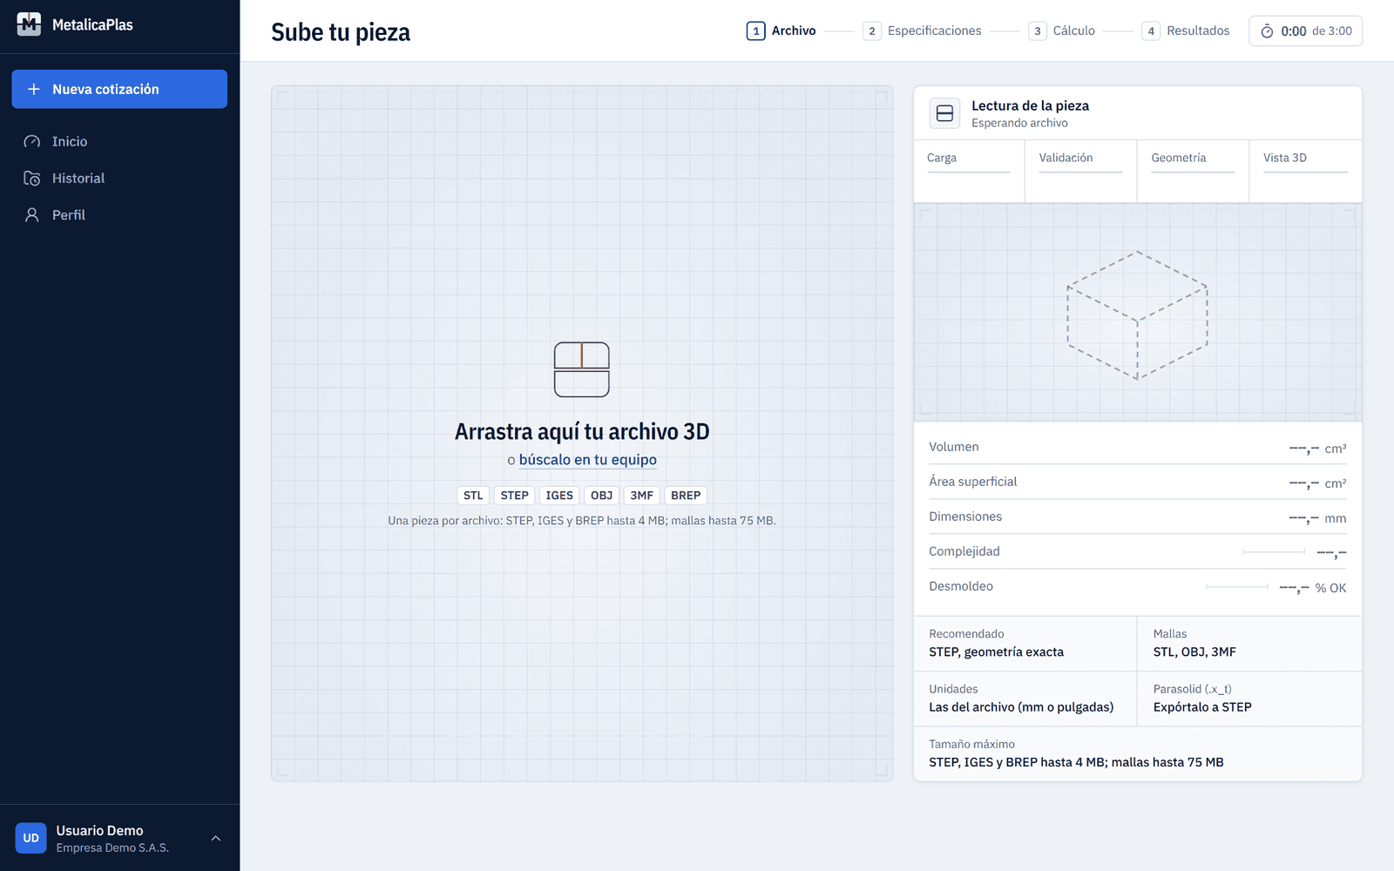
Task: Click the file upload icon in the dropzone
Action: coord(582,369)
